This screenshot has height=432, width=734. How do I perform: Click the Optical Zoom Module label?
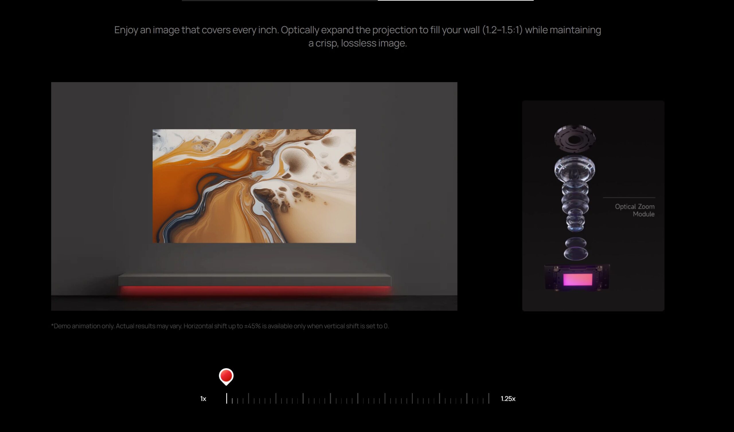[x=634, y=210]
